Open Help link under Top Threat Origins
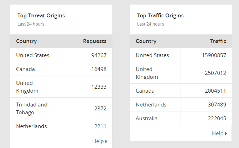Viewport: 239px width, 148px height. coord(98,141)
